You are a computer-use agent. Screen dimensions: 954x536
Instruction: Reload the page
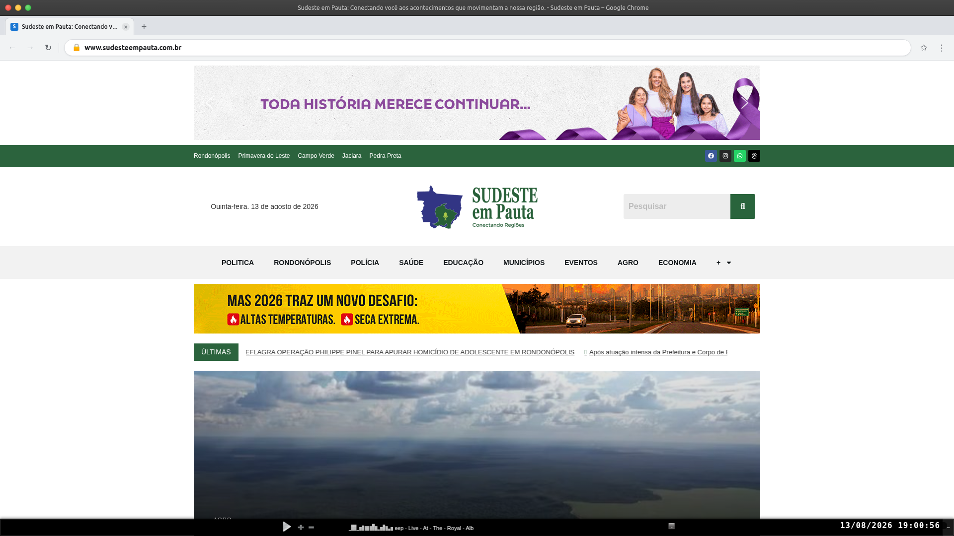pos(48,48)
